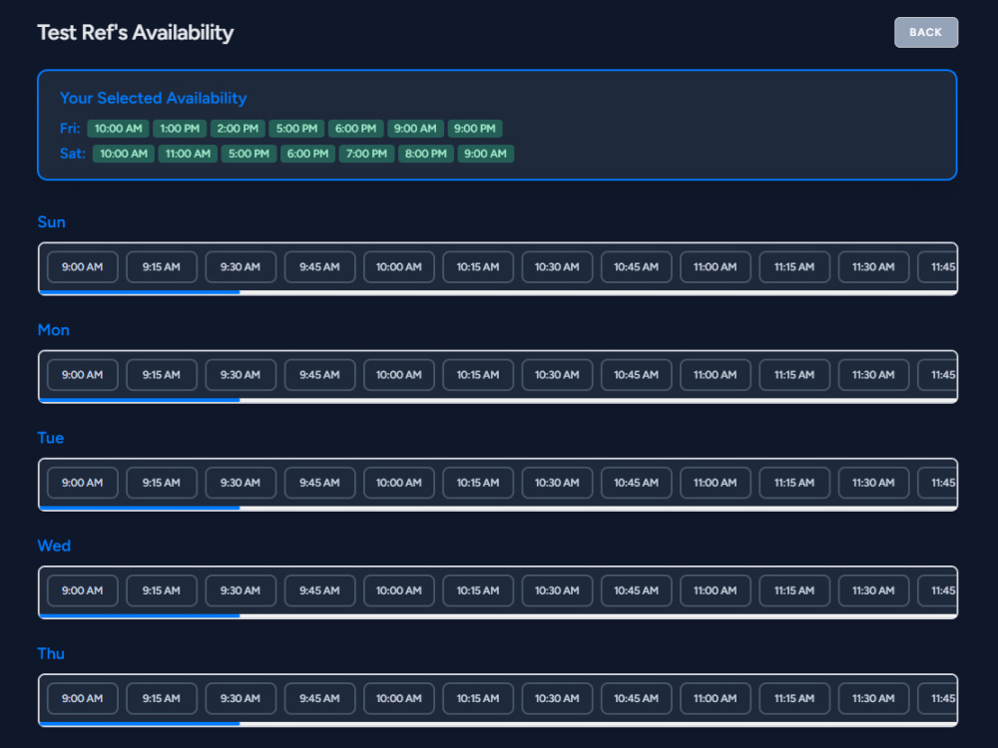Click the Sat 8:00 PM chip

[x=426, y=154]
